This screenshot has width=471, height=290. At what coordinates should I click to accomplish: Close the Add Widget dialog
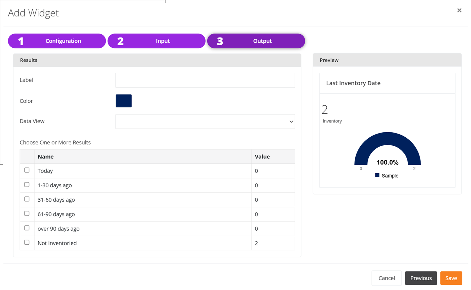459,10
